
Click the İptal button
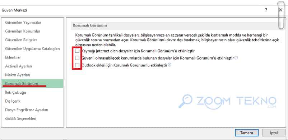[x=274, y=133]
